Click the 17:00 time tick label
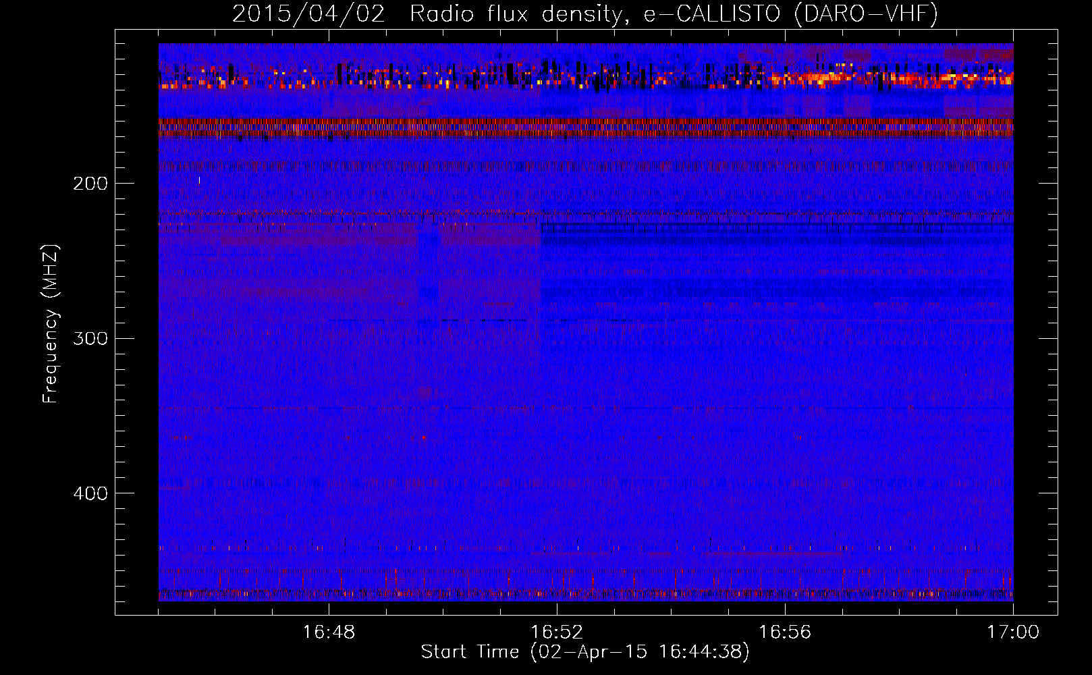This screenshot has width=1092, height=675. pos(1013,632)
